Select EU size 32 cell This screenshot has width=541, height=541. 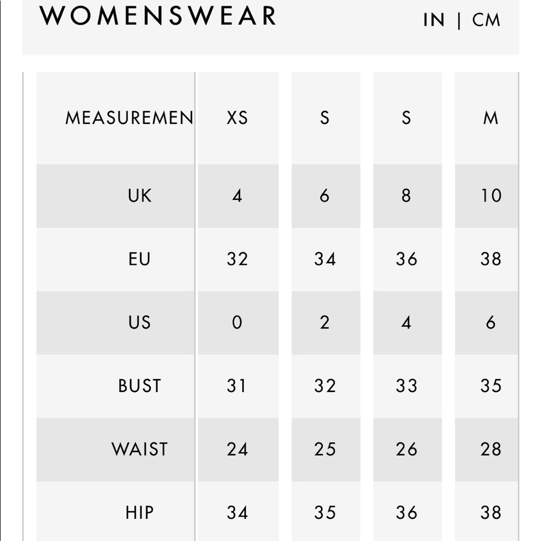[x=238, y=260]
